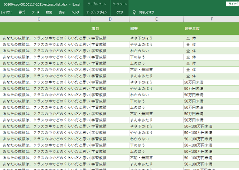239x170 pixels.
Task: Select 下のほう in the 50~100万円未満 group
Action: 156,145
